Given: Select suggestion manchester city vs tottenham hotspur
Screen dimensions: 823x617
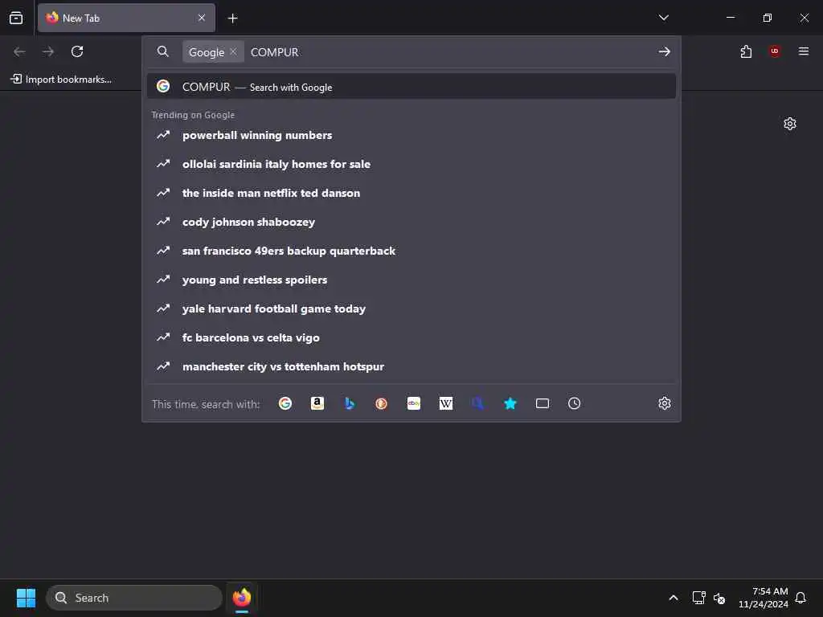Looking at the screenshot, I should tap(411, 366).
